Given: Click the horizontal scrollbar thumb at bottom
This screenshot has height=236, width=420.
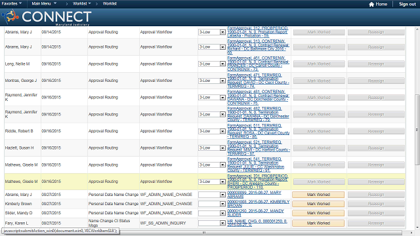Looking at the screenshot, I should (204, 233).
